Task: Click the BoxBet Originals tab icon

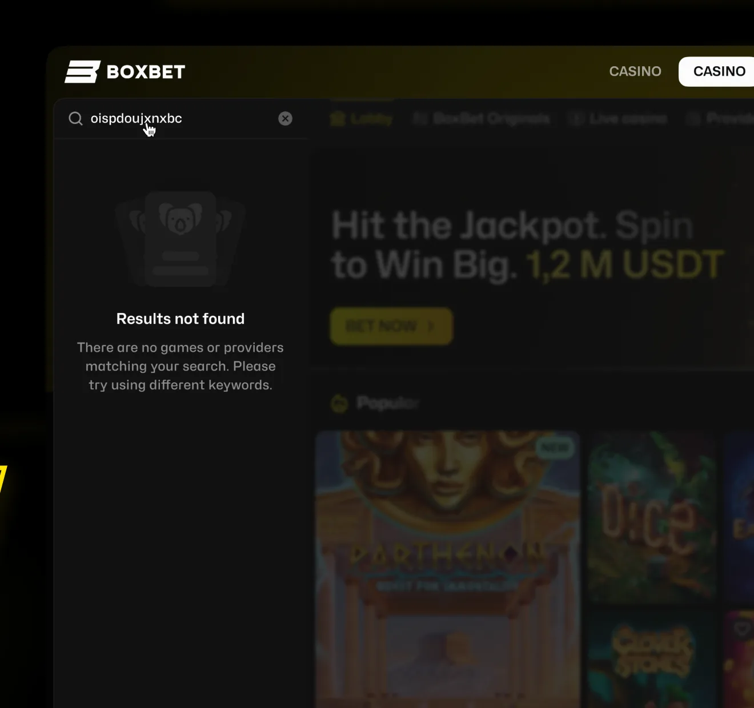Action: (420, 119)
